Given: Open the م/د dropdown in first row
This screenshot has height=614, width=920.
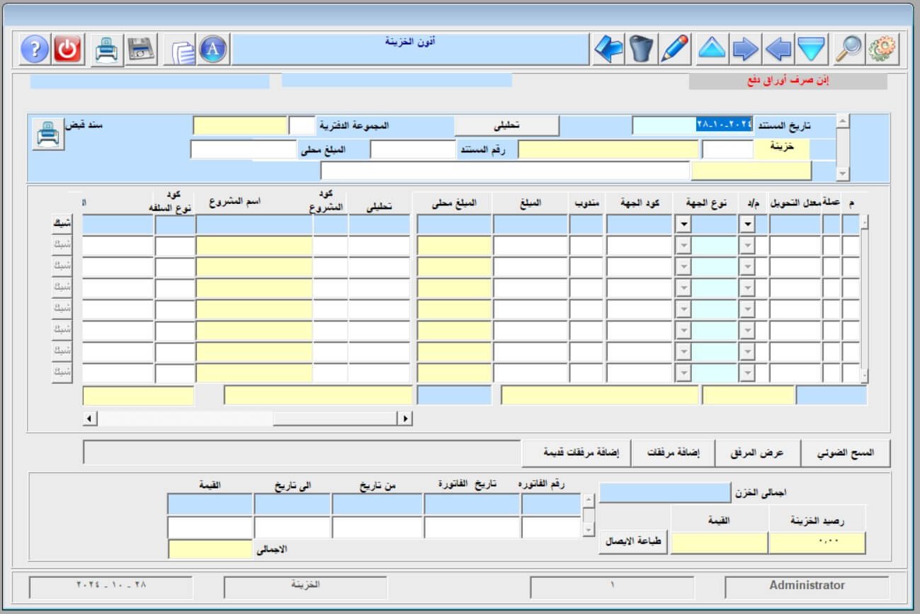Looking at the screenshot, I should click(x=746, y=224).
